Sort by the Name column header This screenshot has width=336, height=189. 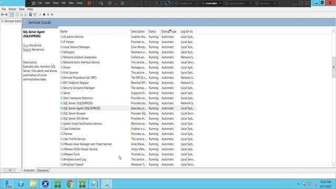tap(94, 31)
